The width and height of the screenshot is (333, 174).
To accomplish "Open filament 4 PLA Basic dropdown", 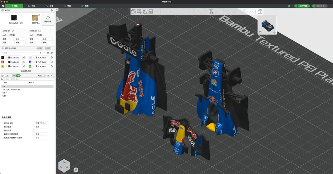I will [x=41, y=62].
